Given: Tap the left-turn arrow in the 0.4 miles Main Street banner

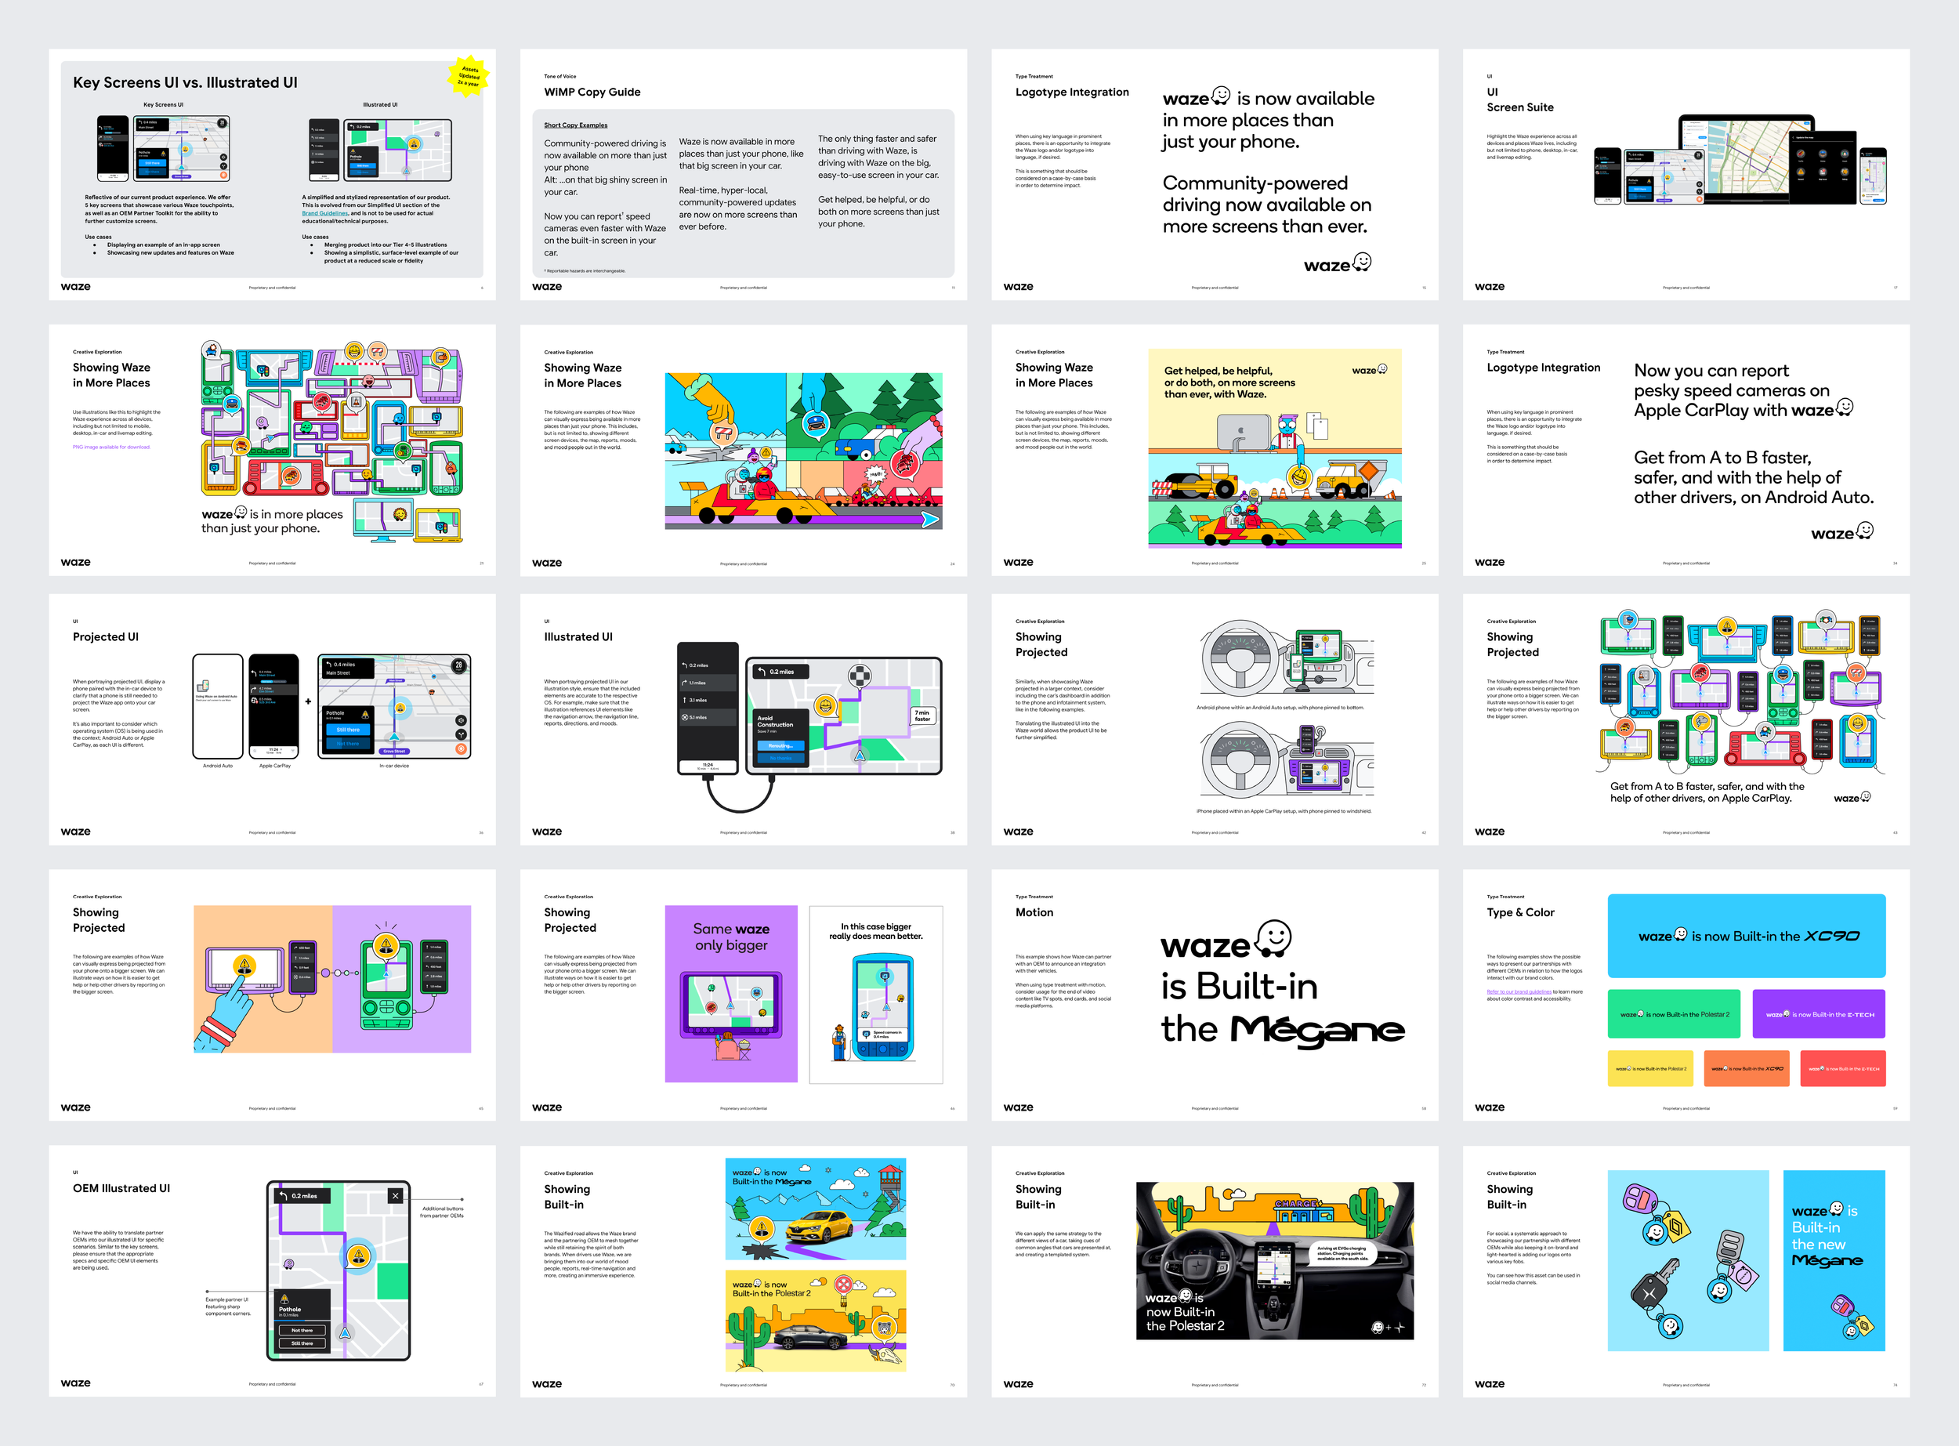Looking at the screenshot, I should point(330,665).
